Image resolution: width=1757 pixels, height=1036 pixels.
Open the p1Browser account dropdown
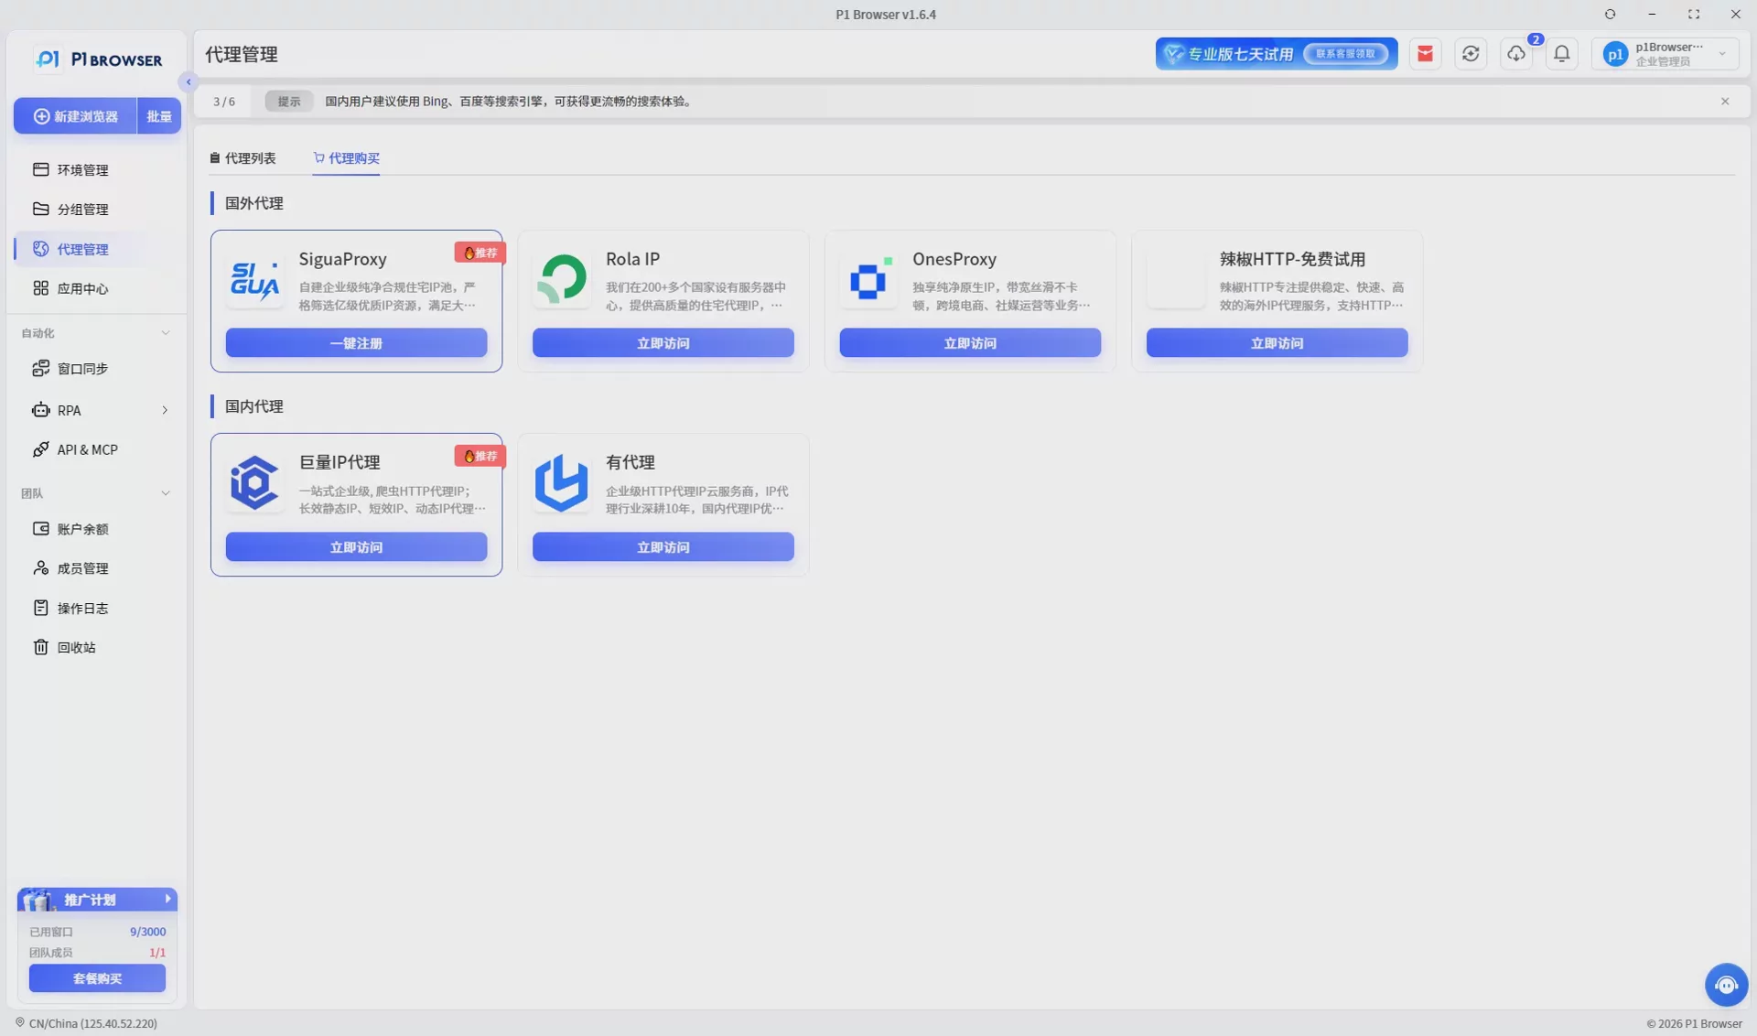pyautogui.click(x=1665, y=54)
